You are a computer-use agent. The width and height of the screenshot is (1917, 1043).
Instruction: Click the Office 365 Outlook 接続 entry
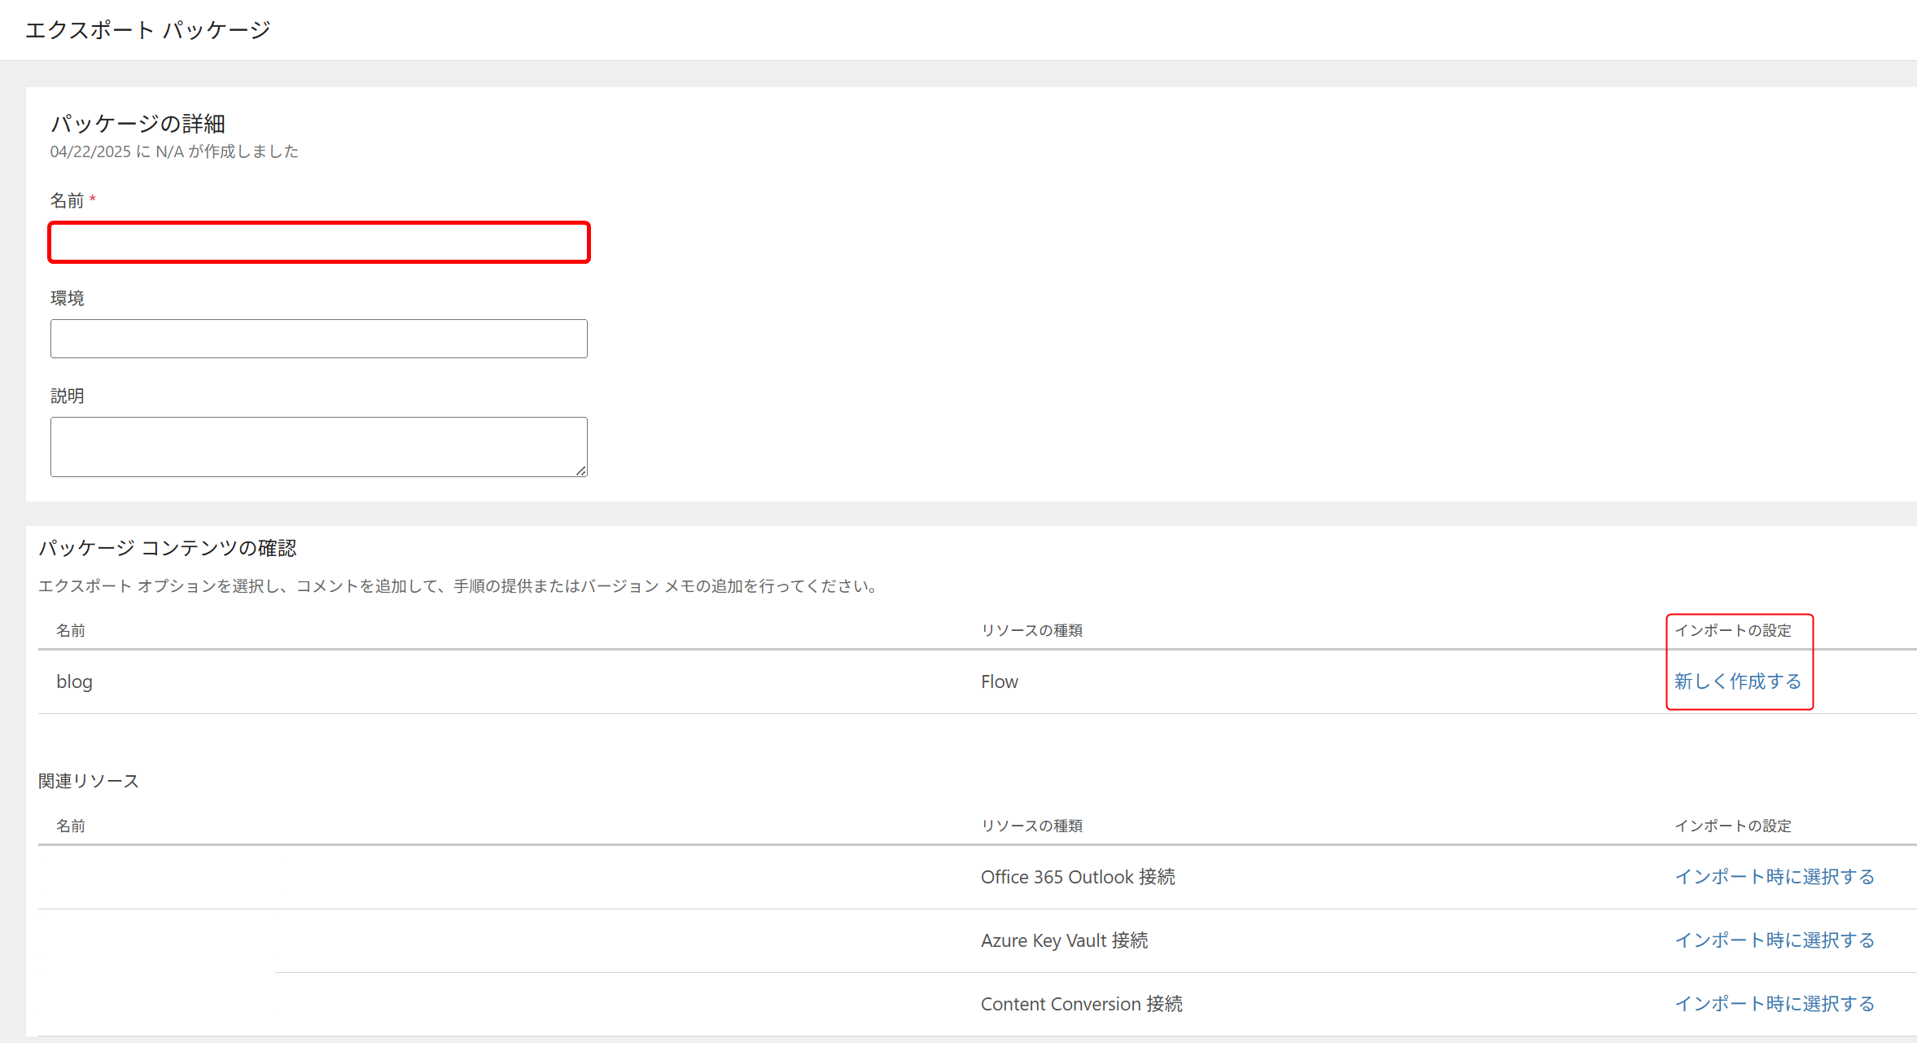coord(1077,877)
